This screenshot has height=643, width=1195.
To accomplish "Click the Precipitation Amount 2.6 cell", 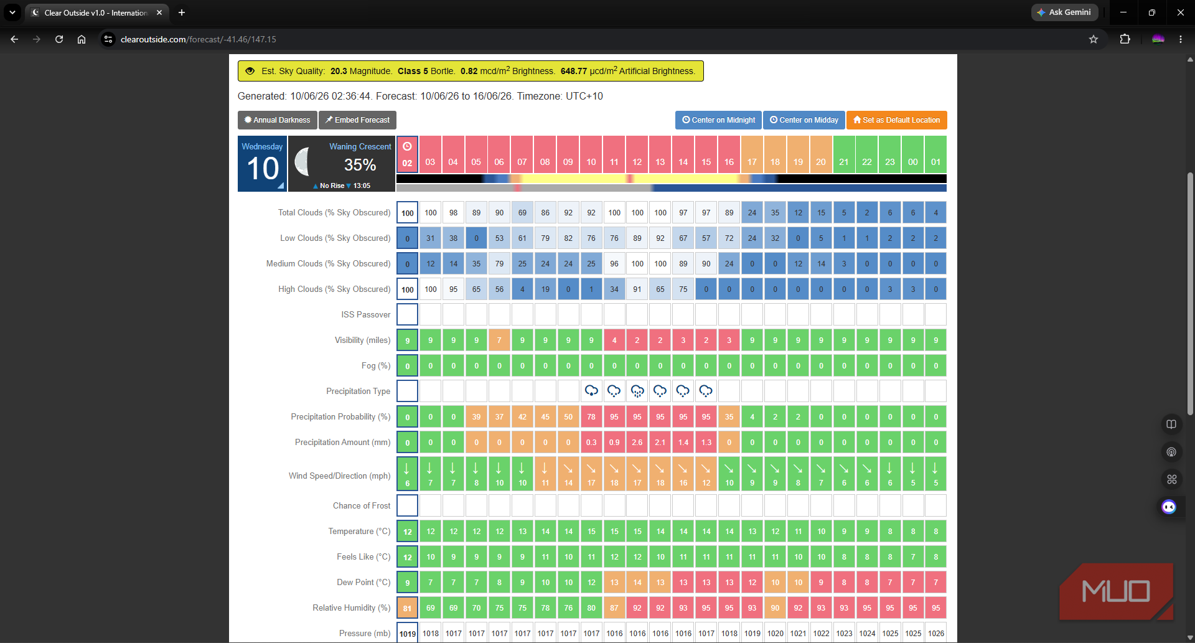I will point(637,442).
